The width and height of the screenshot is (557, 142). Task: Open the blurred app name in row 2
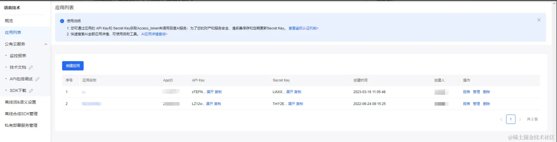(x=91, y=104)
